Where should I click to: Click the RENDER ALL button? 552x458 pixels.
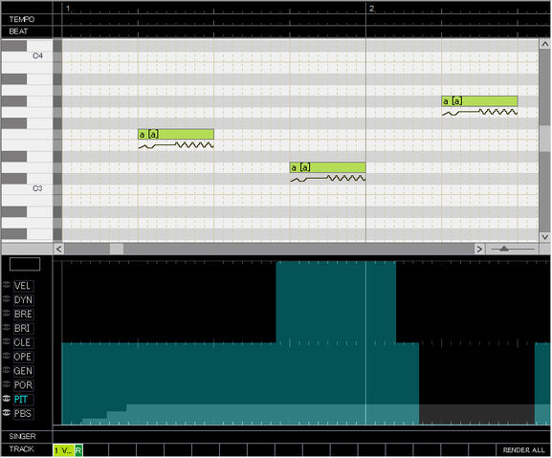(x=523, y=450)
